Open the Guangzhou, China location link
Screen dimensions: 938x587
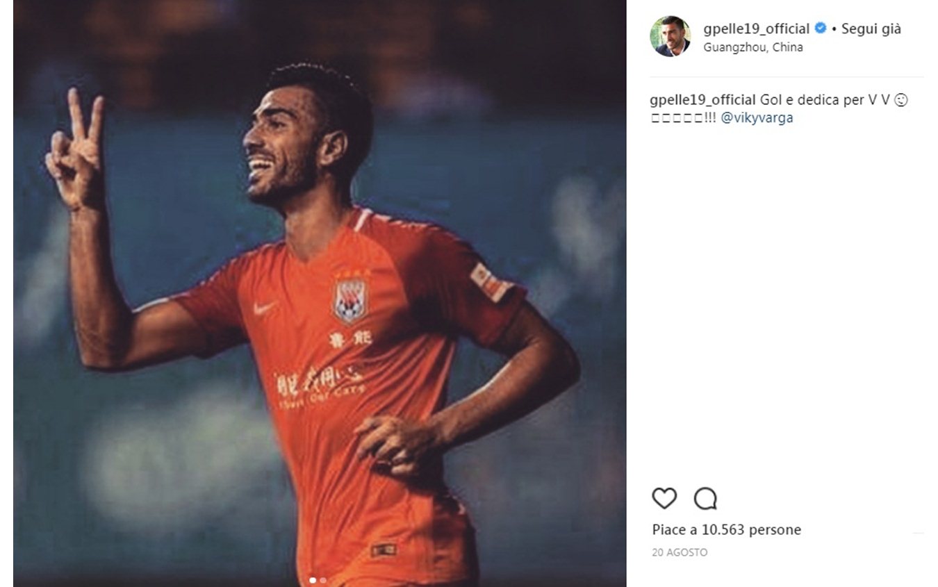[753, 47]
